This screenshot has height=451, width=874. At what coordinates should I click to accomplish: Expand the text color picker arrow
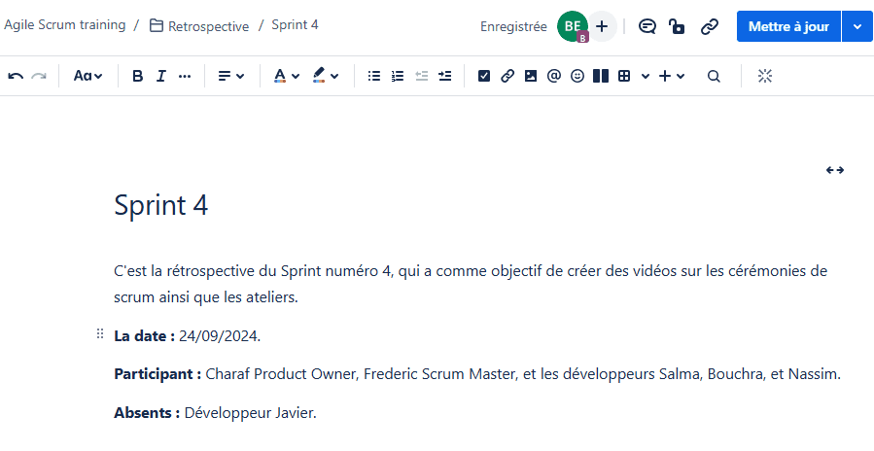296,77
